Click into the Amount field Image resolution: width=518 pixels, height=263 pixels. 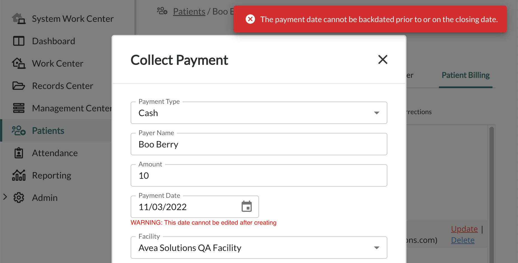(259, 175)
